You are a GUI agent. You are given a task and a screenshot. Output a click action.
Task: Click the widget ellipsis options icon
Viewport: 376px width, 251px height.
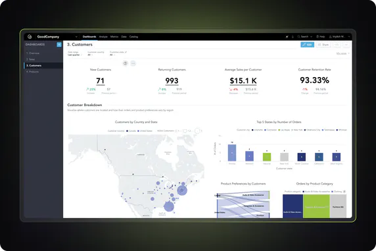pos(133,63)
